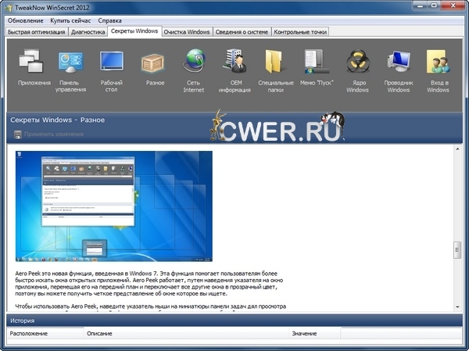The height and width of the screenshot is (351, 469).
Task: Click the Разное box icon
Action: coord(154,62)
